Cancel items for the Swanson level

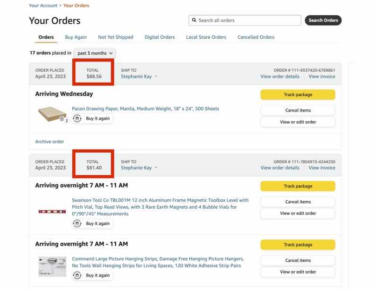(297, 202)
